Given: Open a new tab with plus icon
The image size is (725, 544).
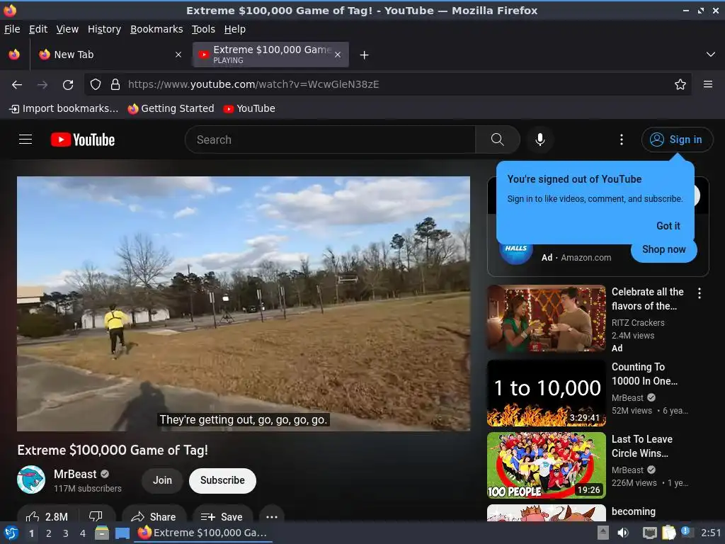Looking at the screenshot, I should pyautogui.click(x=365, y=55).
